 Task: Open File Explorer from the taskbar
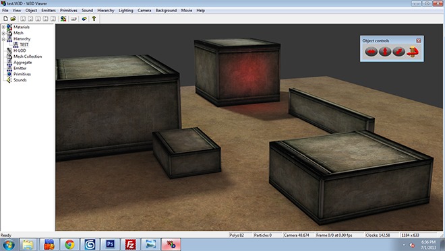pyautogui.click(x=28, y=245)
